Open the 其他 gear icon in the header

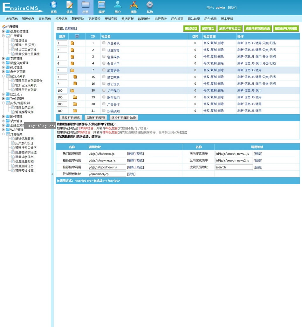(x=149, y=5)
